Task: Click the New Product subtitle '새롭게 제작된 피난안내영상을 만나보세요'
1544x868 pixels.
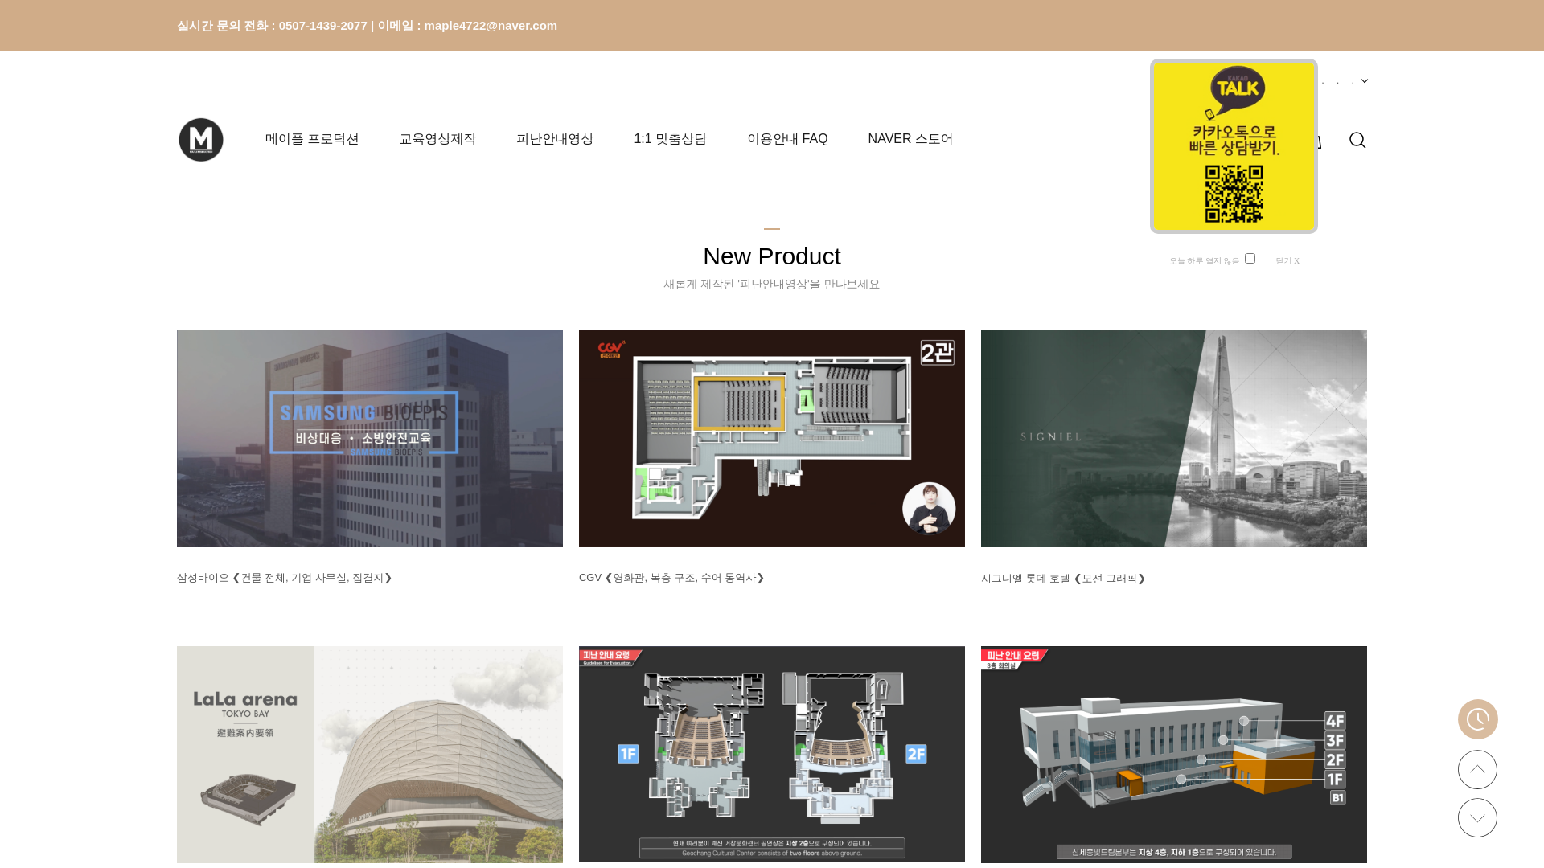Action: (772, 285)
